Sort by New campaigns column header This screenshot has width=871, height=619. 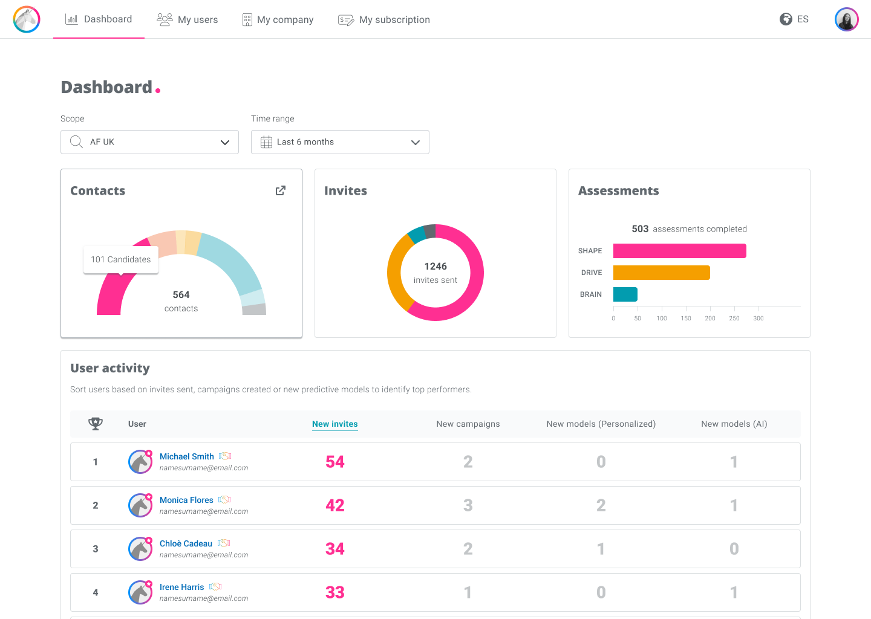pyautogui.click(x=468, y=424)
